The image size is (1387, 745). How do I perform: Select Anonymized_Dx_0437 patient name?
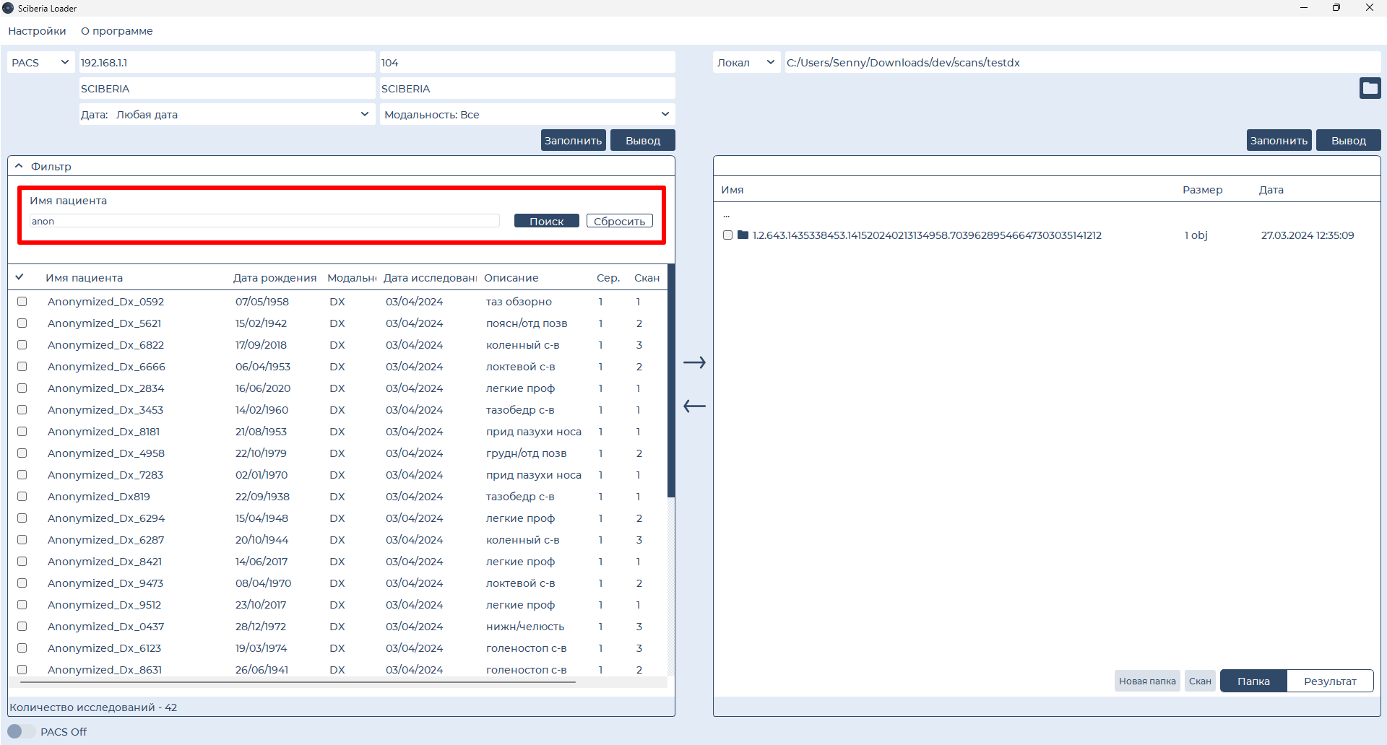(106, 627)
